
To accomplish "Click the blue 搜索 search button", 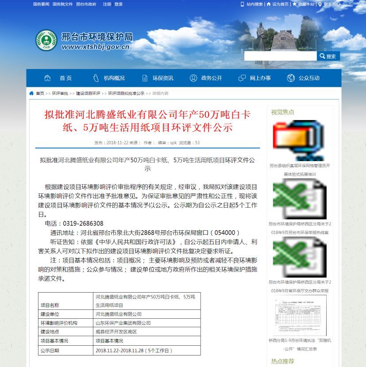I will pos(328,56).
